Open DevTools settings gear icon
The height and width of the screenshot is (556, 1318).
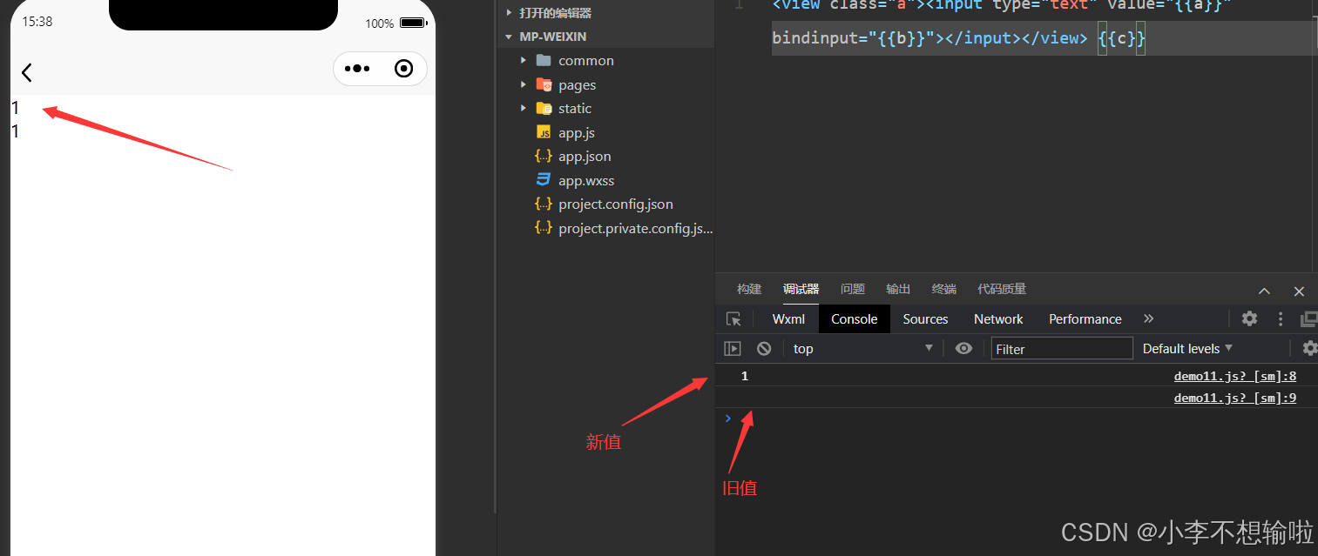point(1249,318)
